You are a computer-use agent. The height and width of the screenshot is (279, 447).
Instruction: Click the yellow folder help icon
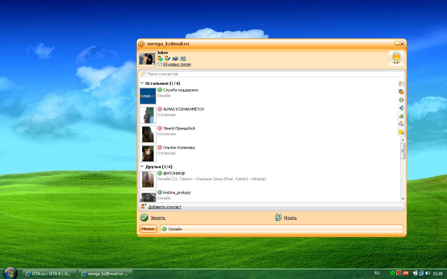(x=401, y=132)
